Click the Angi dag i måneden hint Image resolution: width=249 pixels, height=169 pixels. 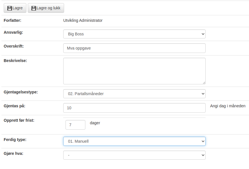pos(228,106)
